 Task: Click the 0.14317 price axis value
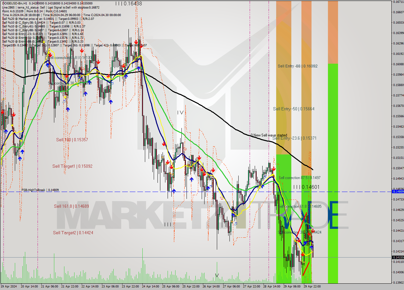point(398,241)
